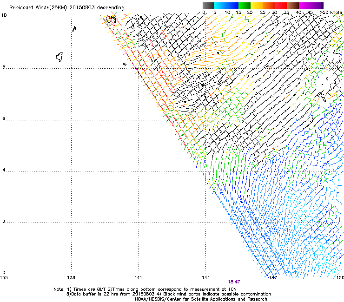Image resolution: width=344 pixels, height=302 pixels.
Task: Click the '>50 knots' legend label
Action: [331, 13]
